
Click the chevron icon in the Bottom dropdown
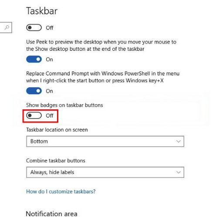pyautogui.click(x=179, y=141)
